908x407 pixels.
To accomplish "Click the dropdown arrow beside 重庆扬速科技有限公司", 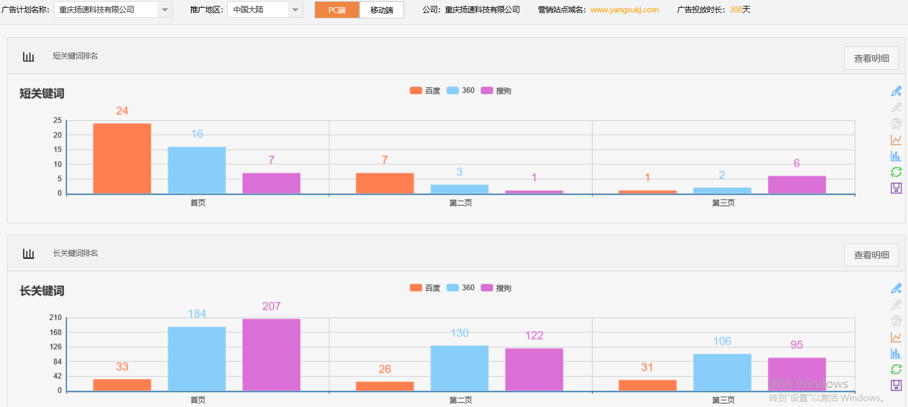I will (165, 9).
